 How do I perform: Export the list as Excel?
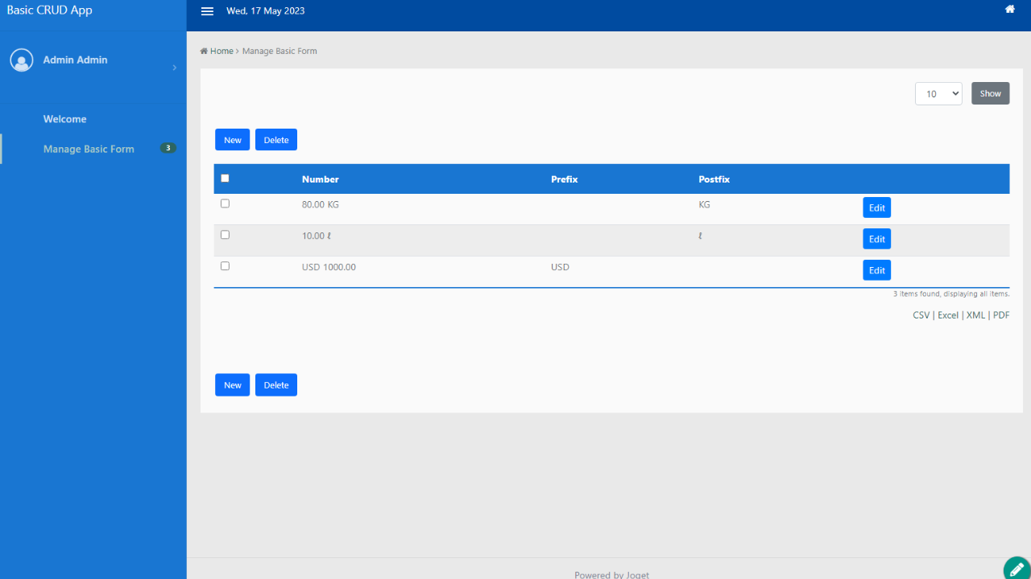(948, 315)
